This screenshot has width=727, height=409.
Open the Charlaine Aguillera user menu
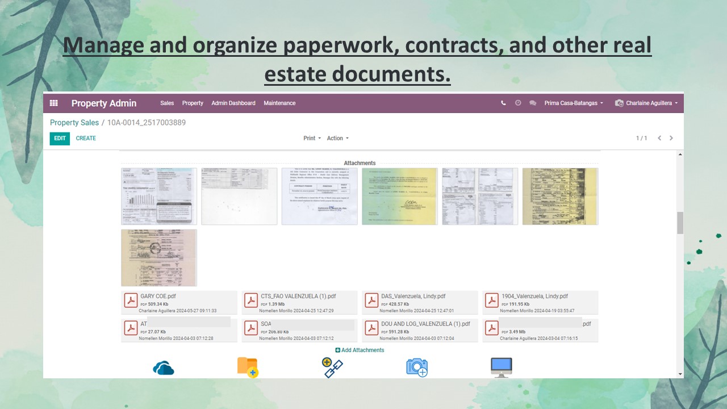(647, 103)
